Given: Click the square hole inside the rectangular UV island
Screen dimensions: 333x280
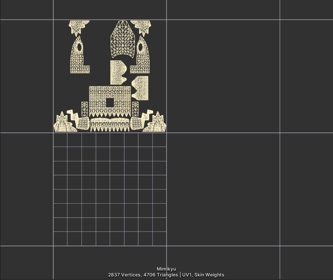Looking at the screenshot, I should [110, 103].
